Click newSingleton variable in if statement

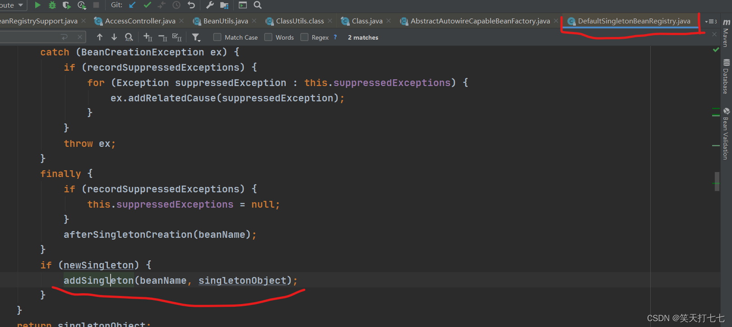click(98, 265)
